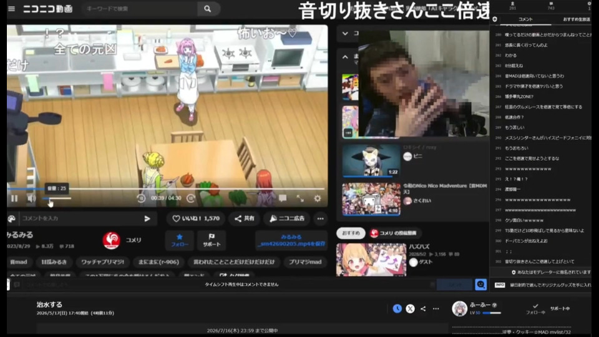The height and width of the screenshot is (337, 599).
Task: Click the shield icon beside コメント tab
Action: click(x=495, y=19)
